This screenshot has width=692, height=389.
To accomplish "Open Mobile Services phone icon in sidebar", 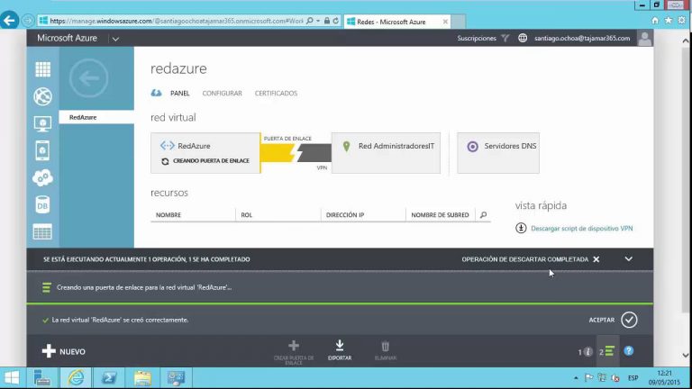I will pyautogui.click(x=43, y=150).
